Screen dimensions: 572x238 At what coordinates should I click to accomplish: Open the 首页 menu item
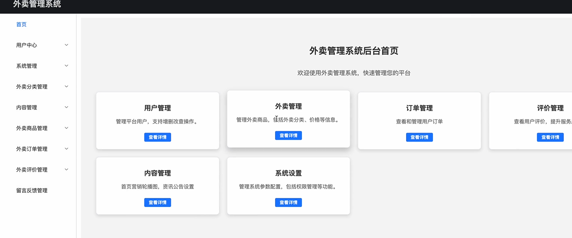[x=22, y=25]
